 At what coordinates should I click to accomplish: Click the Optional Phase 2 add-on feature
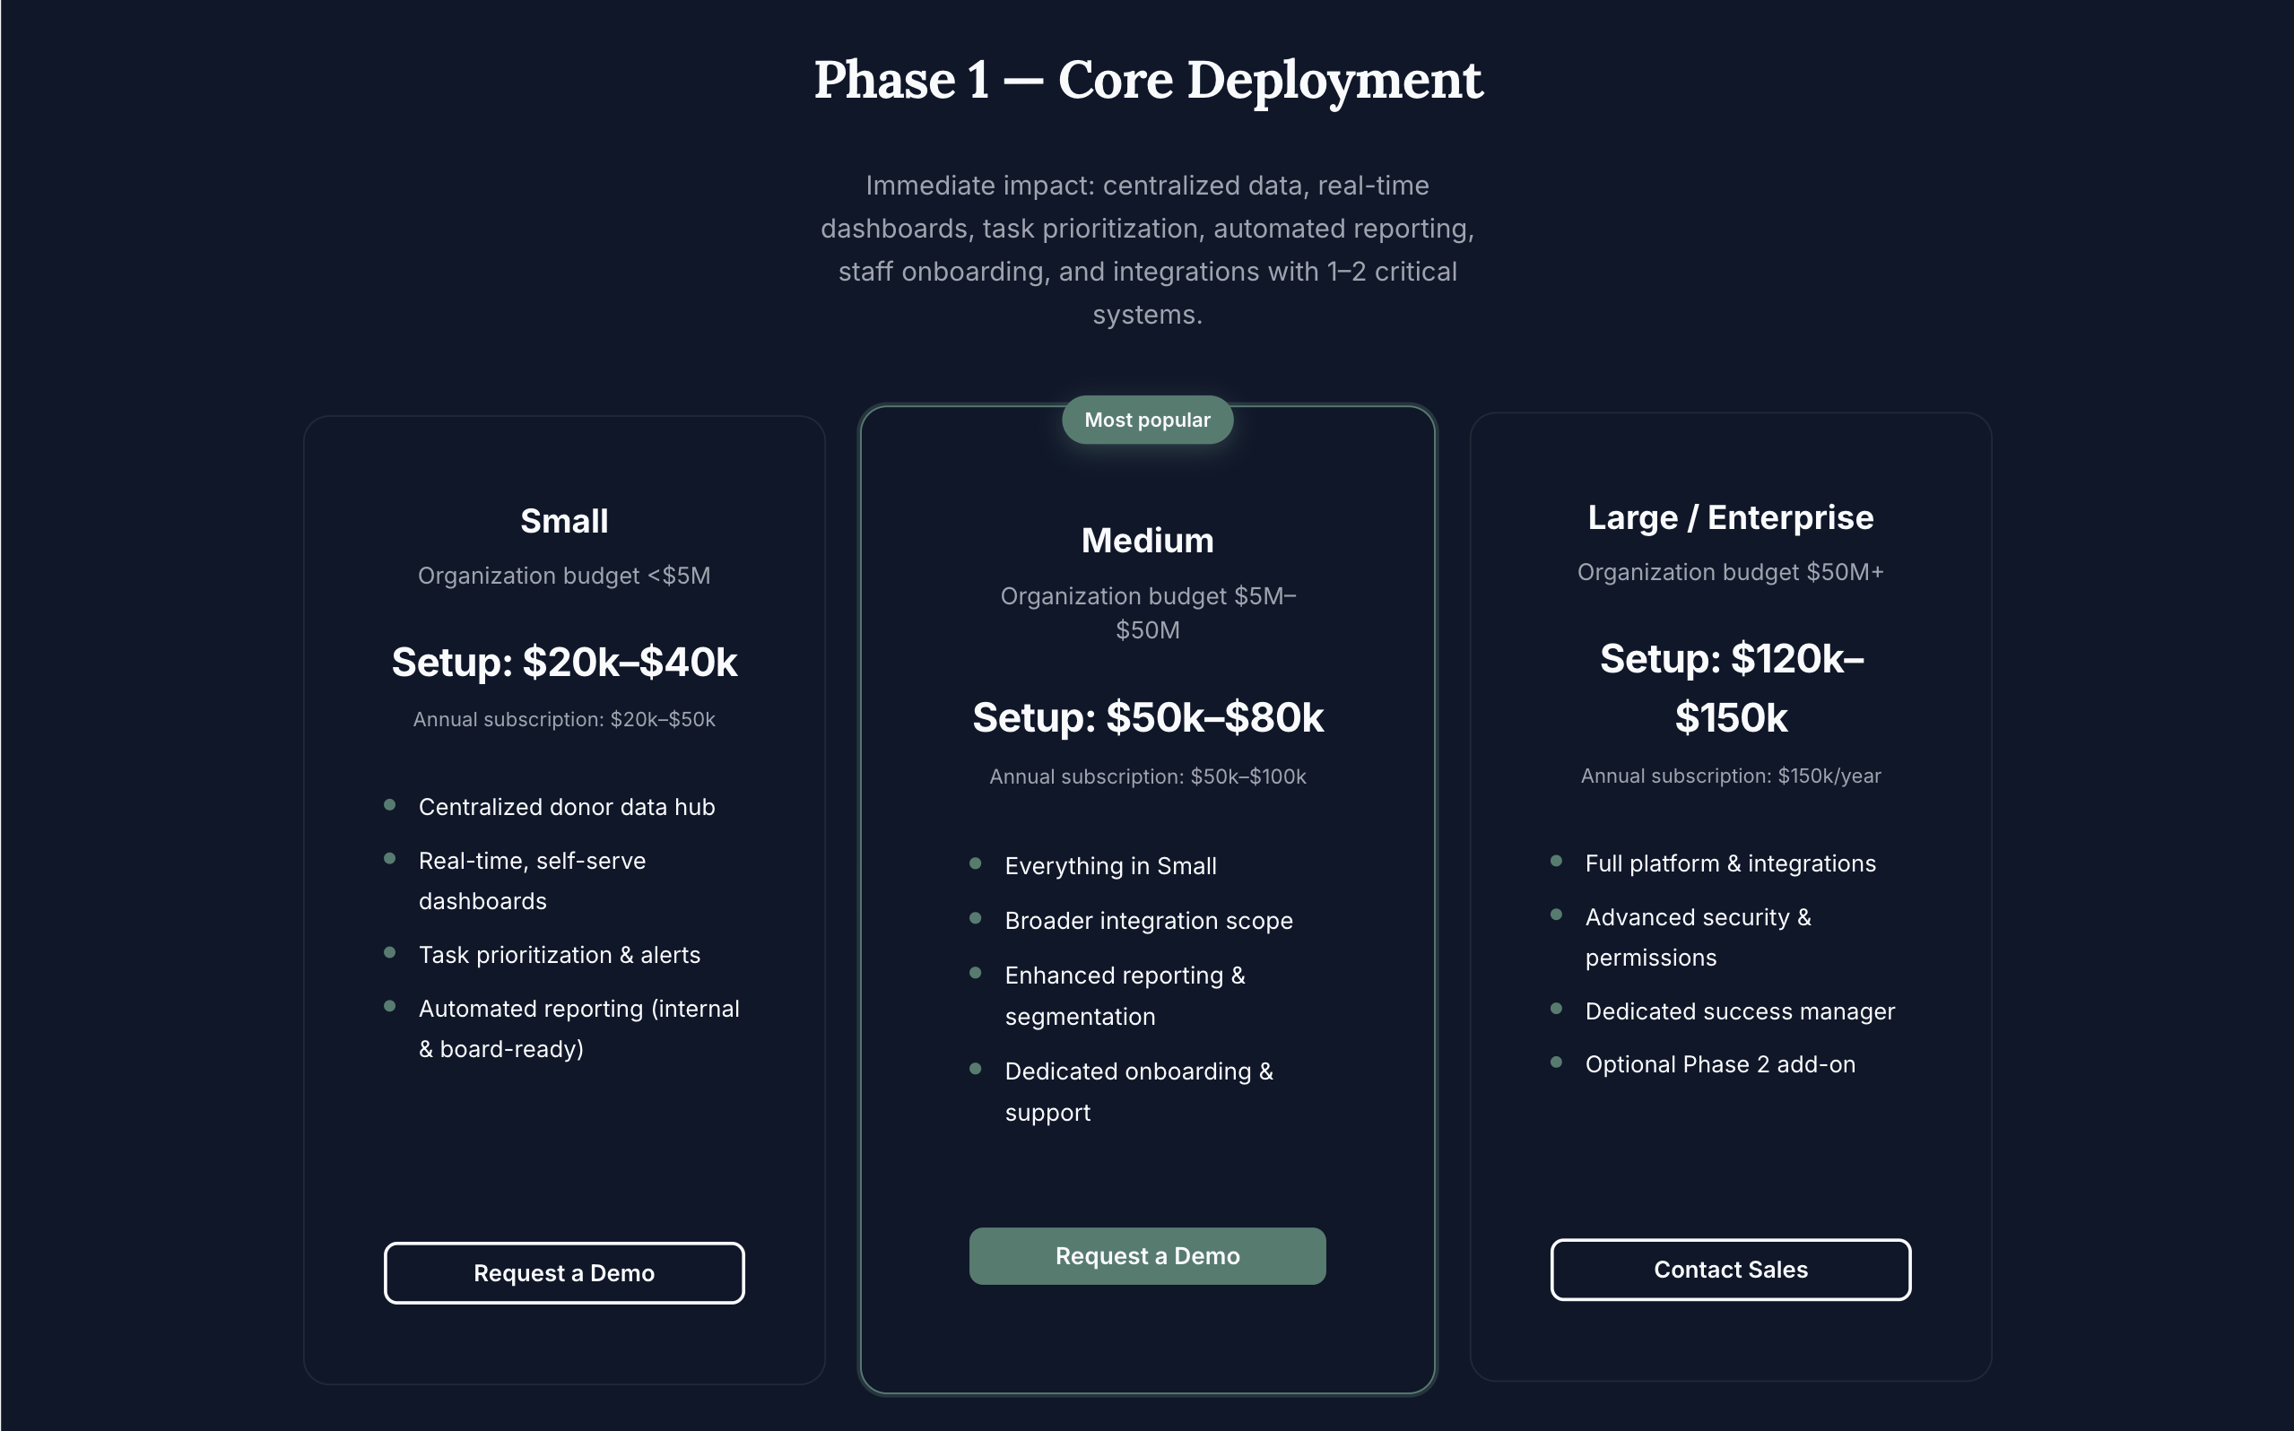point(1719,1065)
